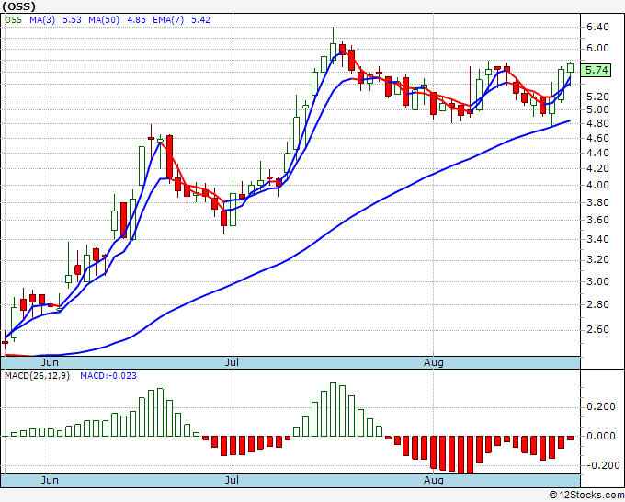Click the MACD:-0.023 value readout
This screenshot has width=625, height=502.
(x=108, y=376)
